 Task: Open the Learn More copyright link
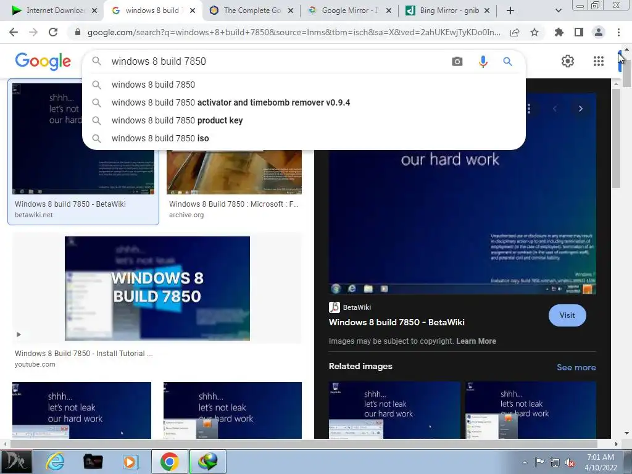click(x=476, y=341)
